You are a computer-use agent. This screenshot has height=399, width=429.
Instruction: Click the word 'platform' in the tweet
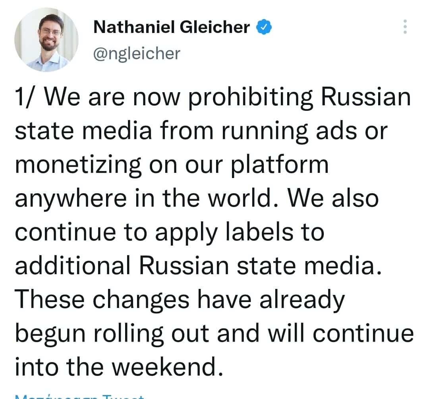coord(279,165)
